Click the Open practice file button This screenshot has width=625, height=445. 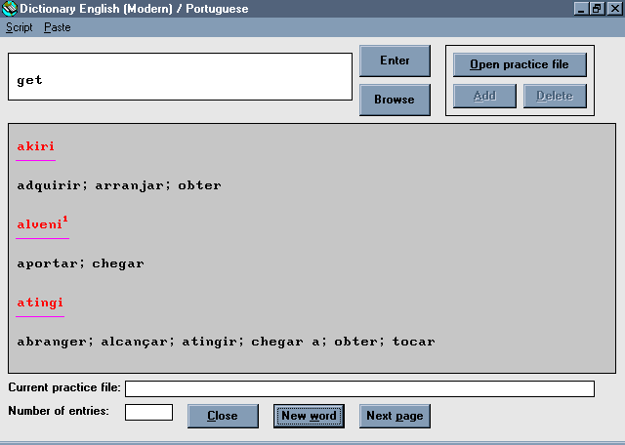(520, 64)
